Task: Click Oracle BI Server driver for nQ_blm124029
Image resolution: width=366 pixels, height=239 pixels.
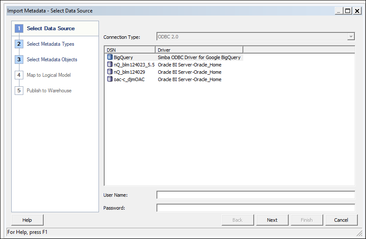Action: pyautogui.click(x=190, y=72)
